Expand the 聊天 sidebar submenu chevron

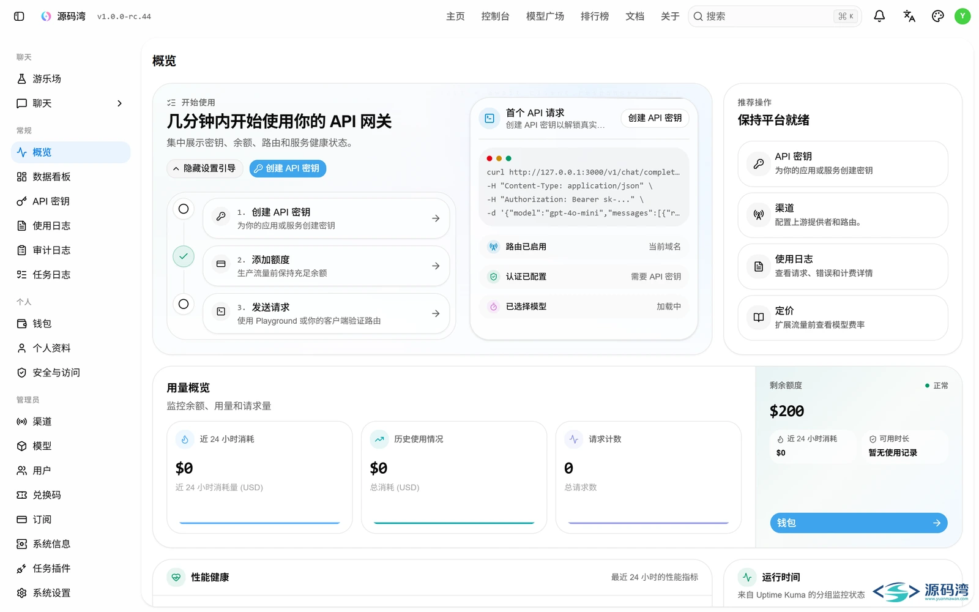(120, 103)
